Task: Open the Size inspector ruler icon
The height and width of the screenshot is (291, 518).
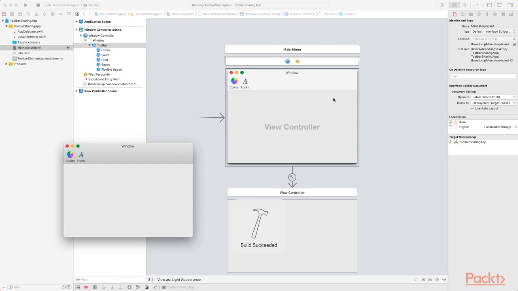Action: pos(487,14)
